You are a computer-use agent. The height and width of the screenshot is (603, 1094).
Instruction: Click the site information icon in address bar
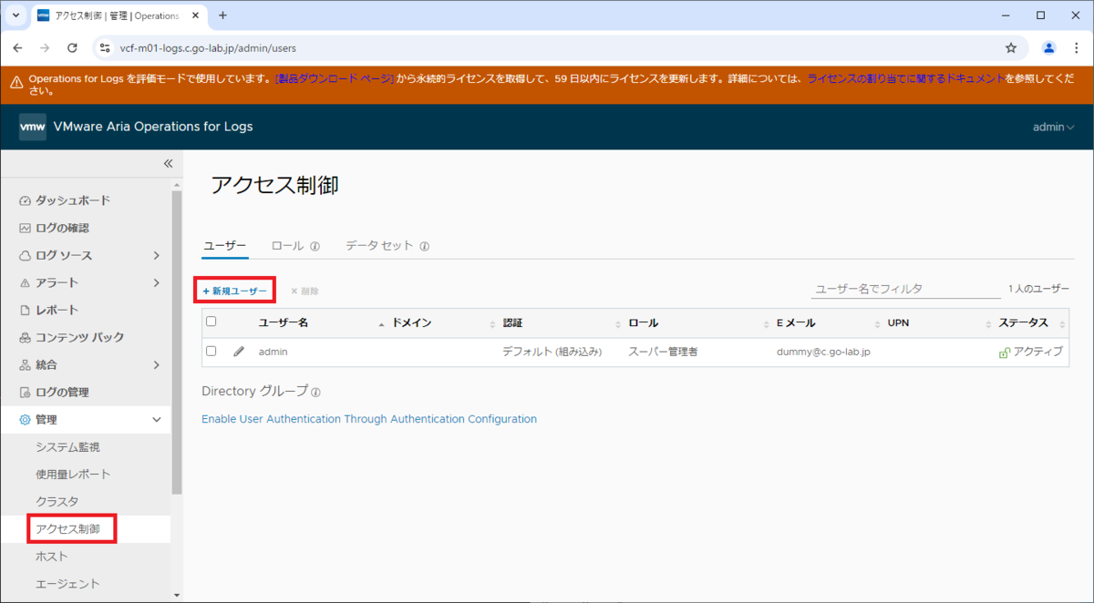[x=104, y=47]
